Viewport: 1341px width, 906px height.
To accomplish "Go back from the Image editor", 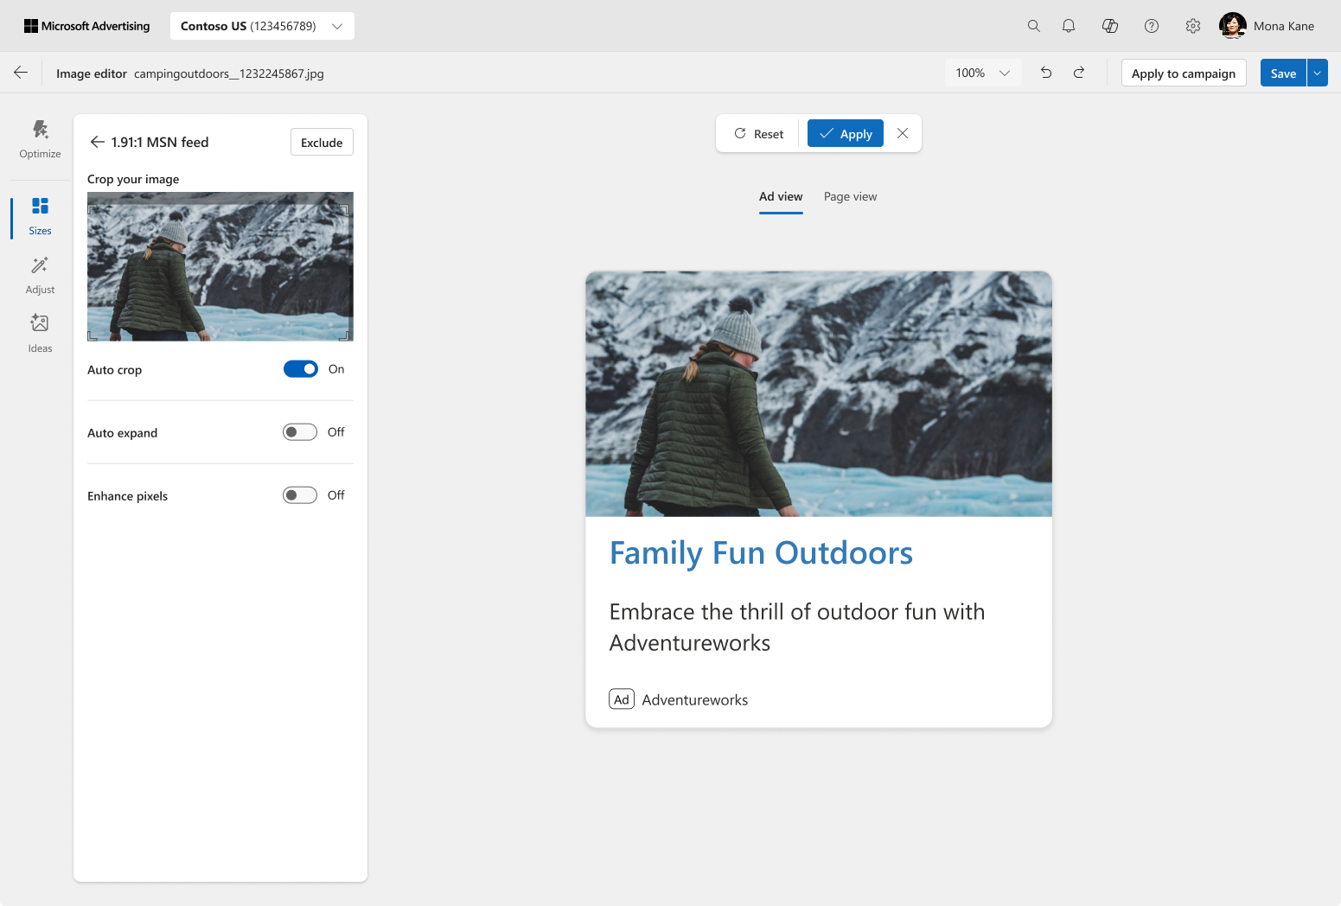I will (x=21, y=73).
